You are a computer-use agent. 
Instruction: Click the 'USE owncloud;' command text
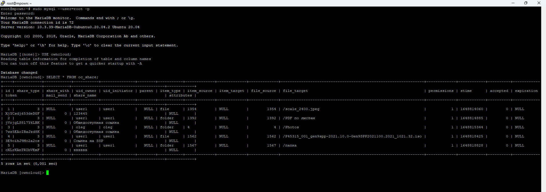tap(56, 54)
